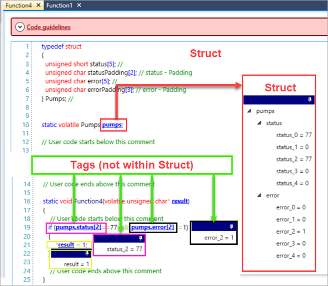
Task: Collapse the error tree node
Action: [259, 195]
